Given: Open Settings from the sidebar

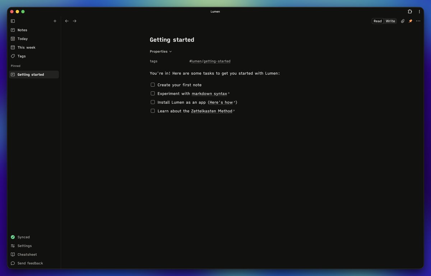Looking at the screenshot, I should pyautogui.click(x=34, y=246).
